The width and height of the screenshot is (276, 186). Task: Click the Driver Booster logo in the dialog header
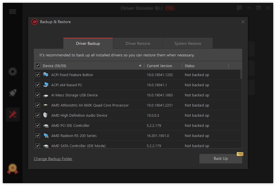[x=35, y=22]
